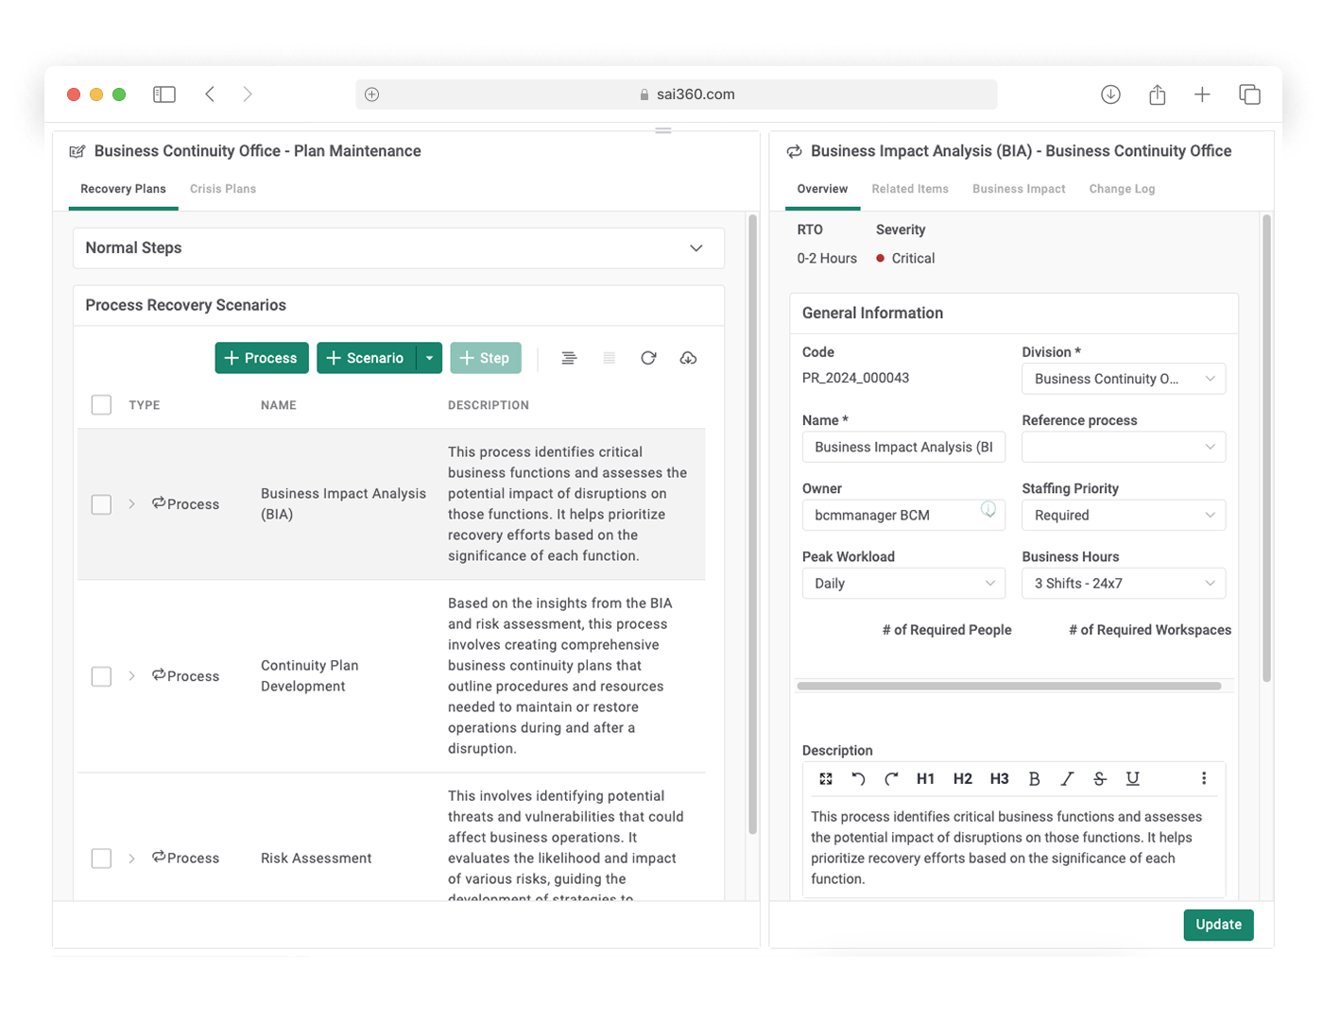
Task: Apply H3 heading in description editor
Action: 999,779
